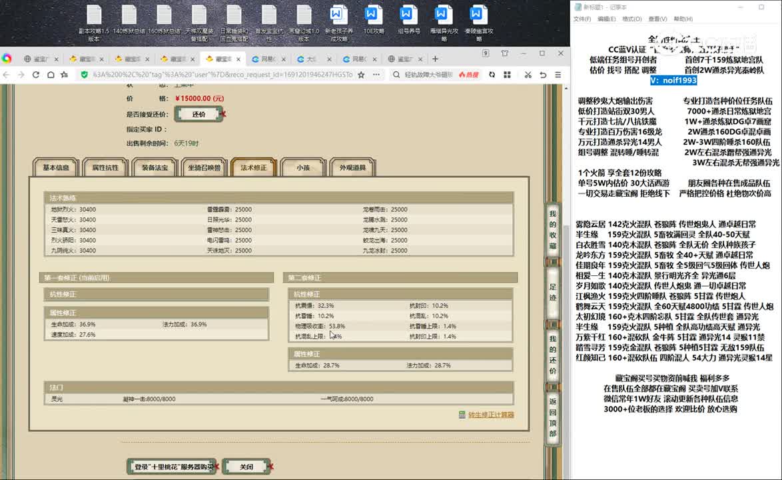The height and width of the screenshot is (480, 782).
Task: Open the 雁塔异光攻略 Word document
Action: point(444,23)
